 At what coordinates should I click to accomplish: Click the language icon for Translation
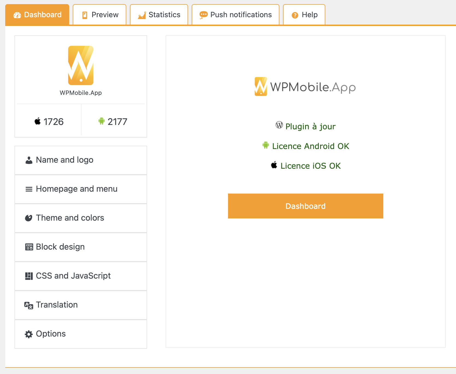(29, 305)
